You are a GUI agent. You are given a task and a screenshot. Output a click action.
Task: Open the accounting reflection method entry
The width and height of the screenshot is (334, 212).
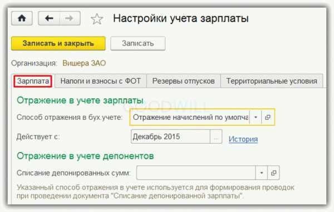coord(268,117)
